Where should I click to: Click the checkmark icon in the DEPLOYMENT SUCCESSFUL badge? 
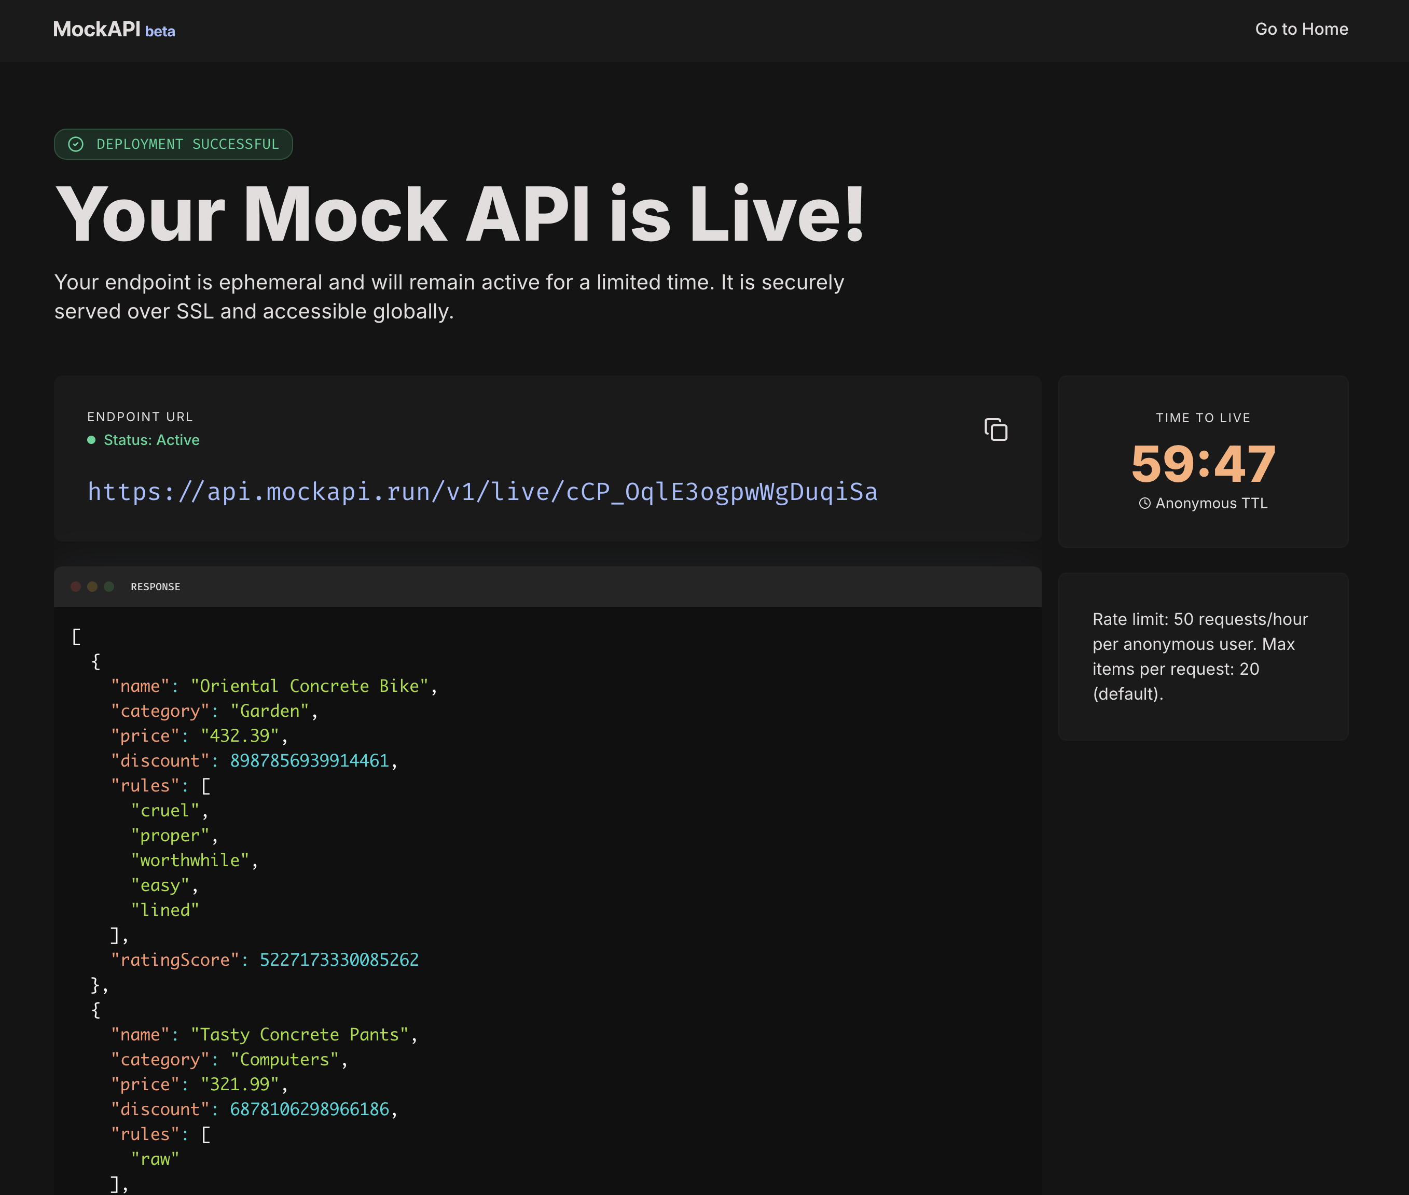[x=77, y=144]
